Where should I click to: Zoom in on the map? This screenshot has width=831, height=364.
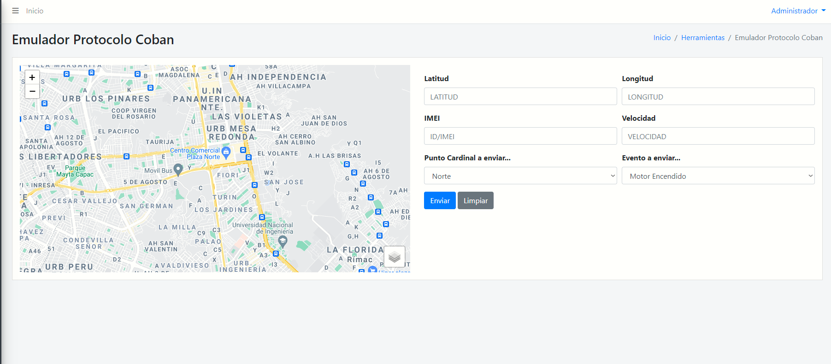pos(32,77)
